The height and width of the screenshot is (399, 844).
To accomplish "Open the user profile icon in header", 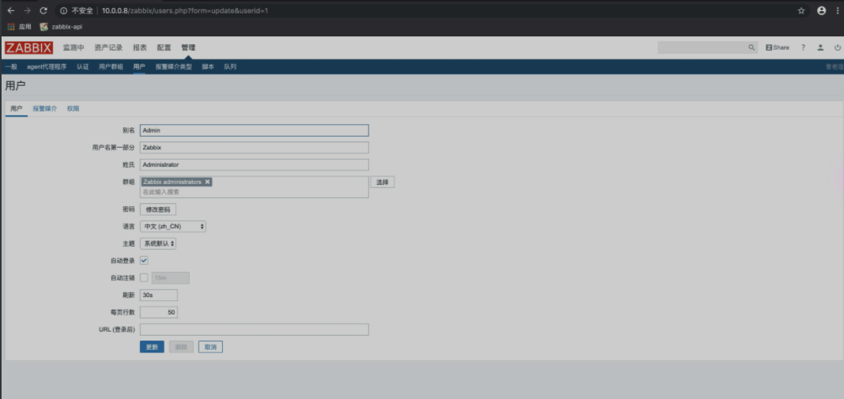I will tap(820, 47).
